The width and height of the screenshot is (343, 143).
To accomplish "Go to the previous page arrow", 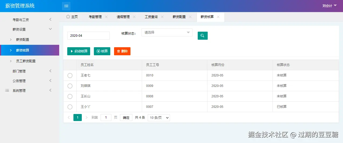I will [x=69, y=118].
